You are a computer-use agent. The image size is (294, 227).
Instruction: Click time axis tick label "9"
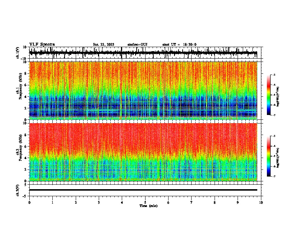point(238,203)
